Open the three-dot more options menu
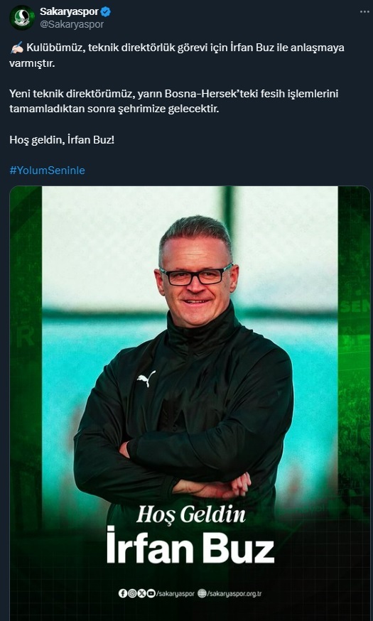Screen dimensions: 373x621 click(x=364, y=12)
